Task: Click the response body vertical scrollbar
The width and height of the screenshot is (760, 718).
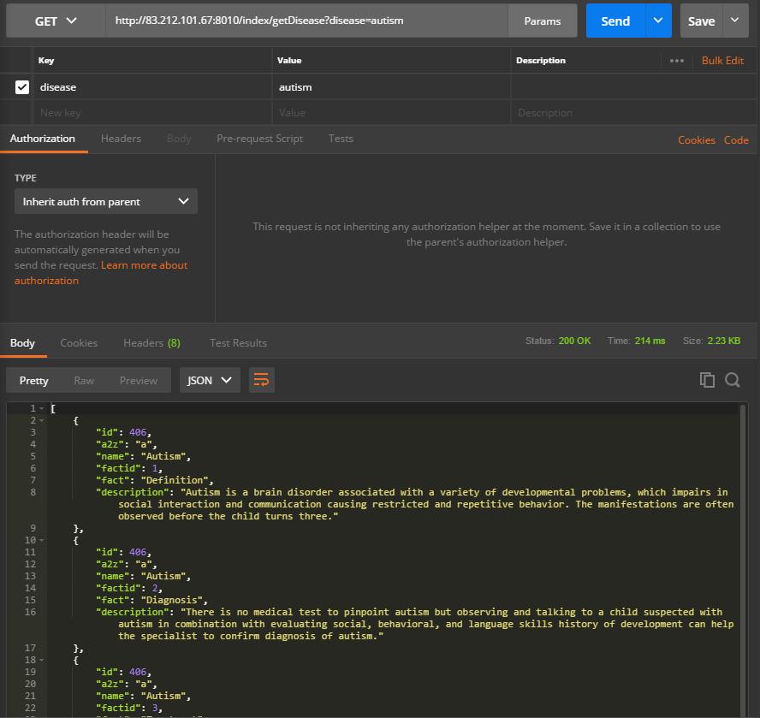Action: coord(743,560)
